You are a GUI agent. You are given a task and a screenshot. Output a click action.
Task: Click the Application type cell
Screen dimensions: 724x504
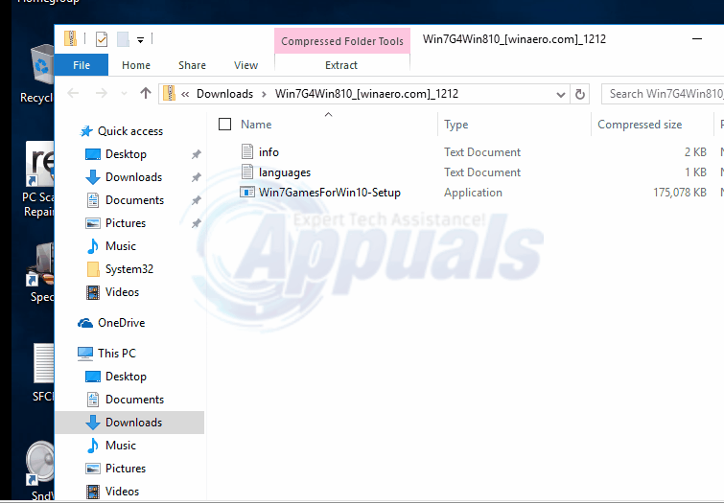(x=473, y=193)
